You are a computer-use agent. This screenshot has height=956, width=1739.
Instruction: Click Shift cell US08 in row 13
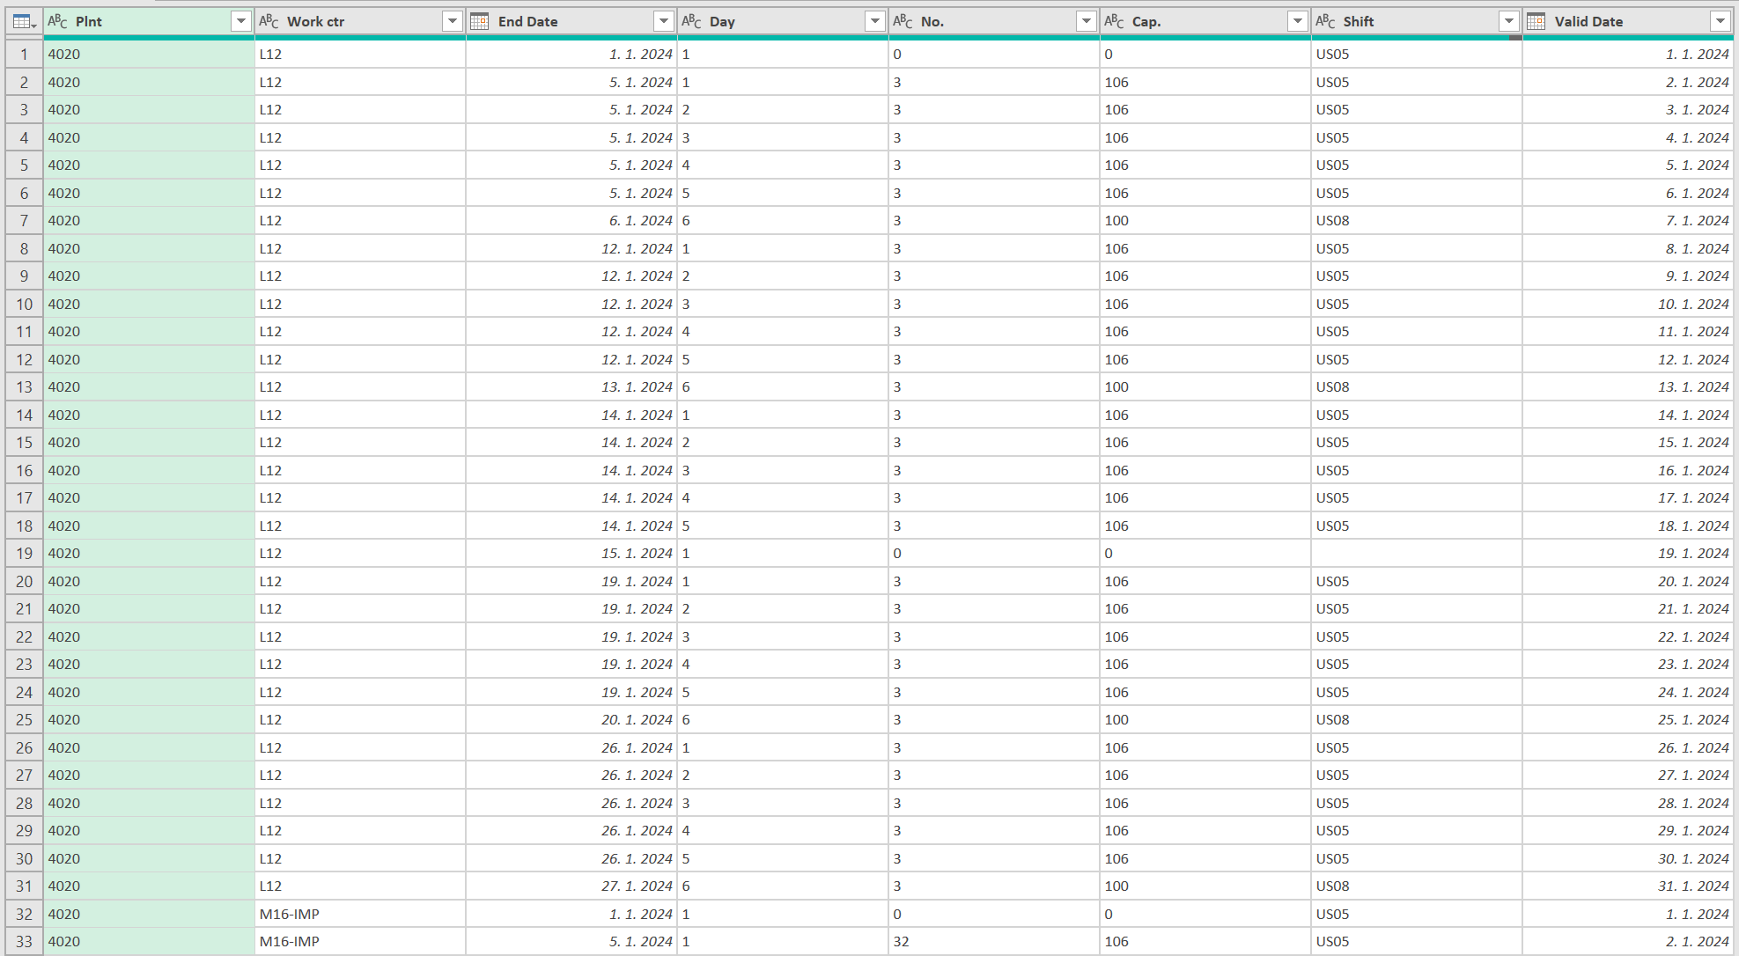(1417, 386)
